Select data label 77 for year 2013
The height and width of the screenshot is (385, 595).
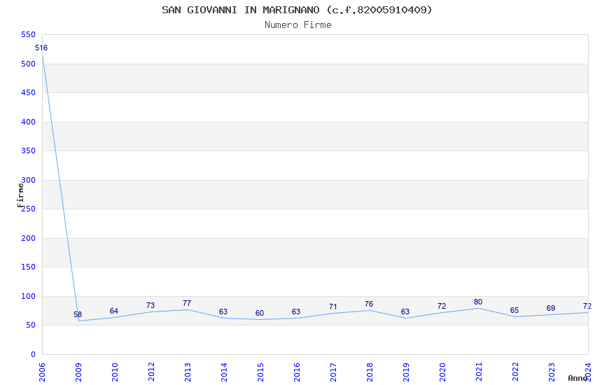pyautogui.click(x=187, y=303)
